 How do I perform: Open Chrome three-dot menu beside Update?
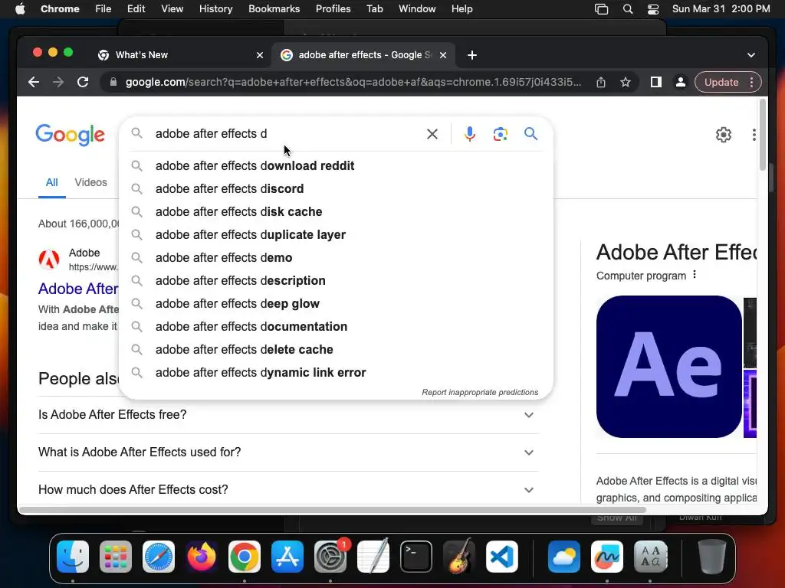coord(751,82)
